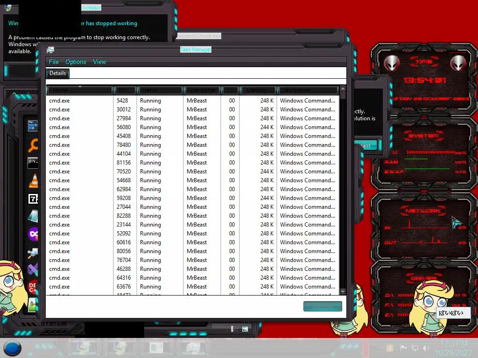Viewport: 478px width, 358px height.
Task: Select the process with PID 81156
Action: 192,163
